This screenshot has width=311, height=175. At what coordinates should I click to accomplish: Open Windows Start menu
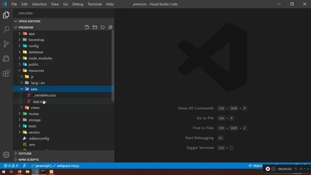point(3,172)
